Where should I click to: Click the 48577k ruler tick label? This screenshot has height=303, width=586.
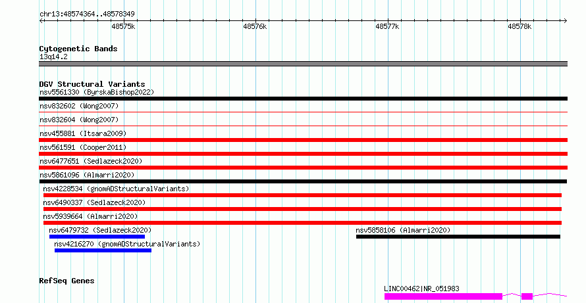tap(387, 26)
